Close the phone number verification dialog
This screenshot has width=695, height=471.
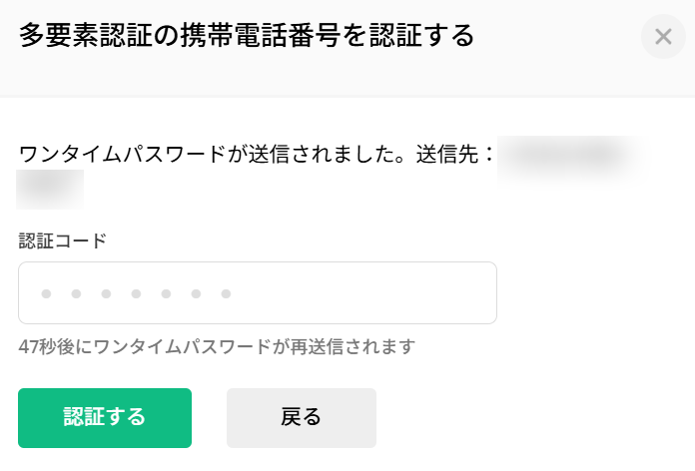663,37
